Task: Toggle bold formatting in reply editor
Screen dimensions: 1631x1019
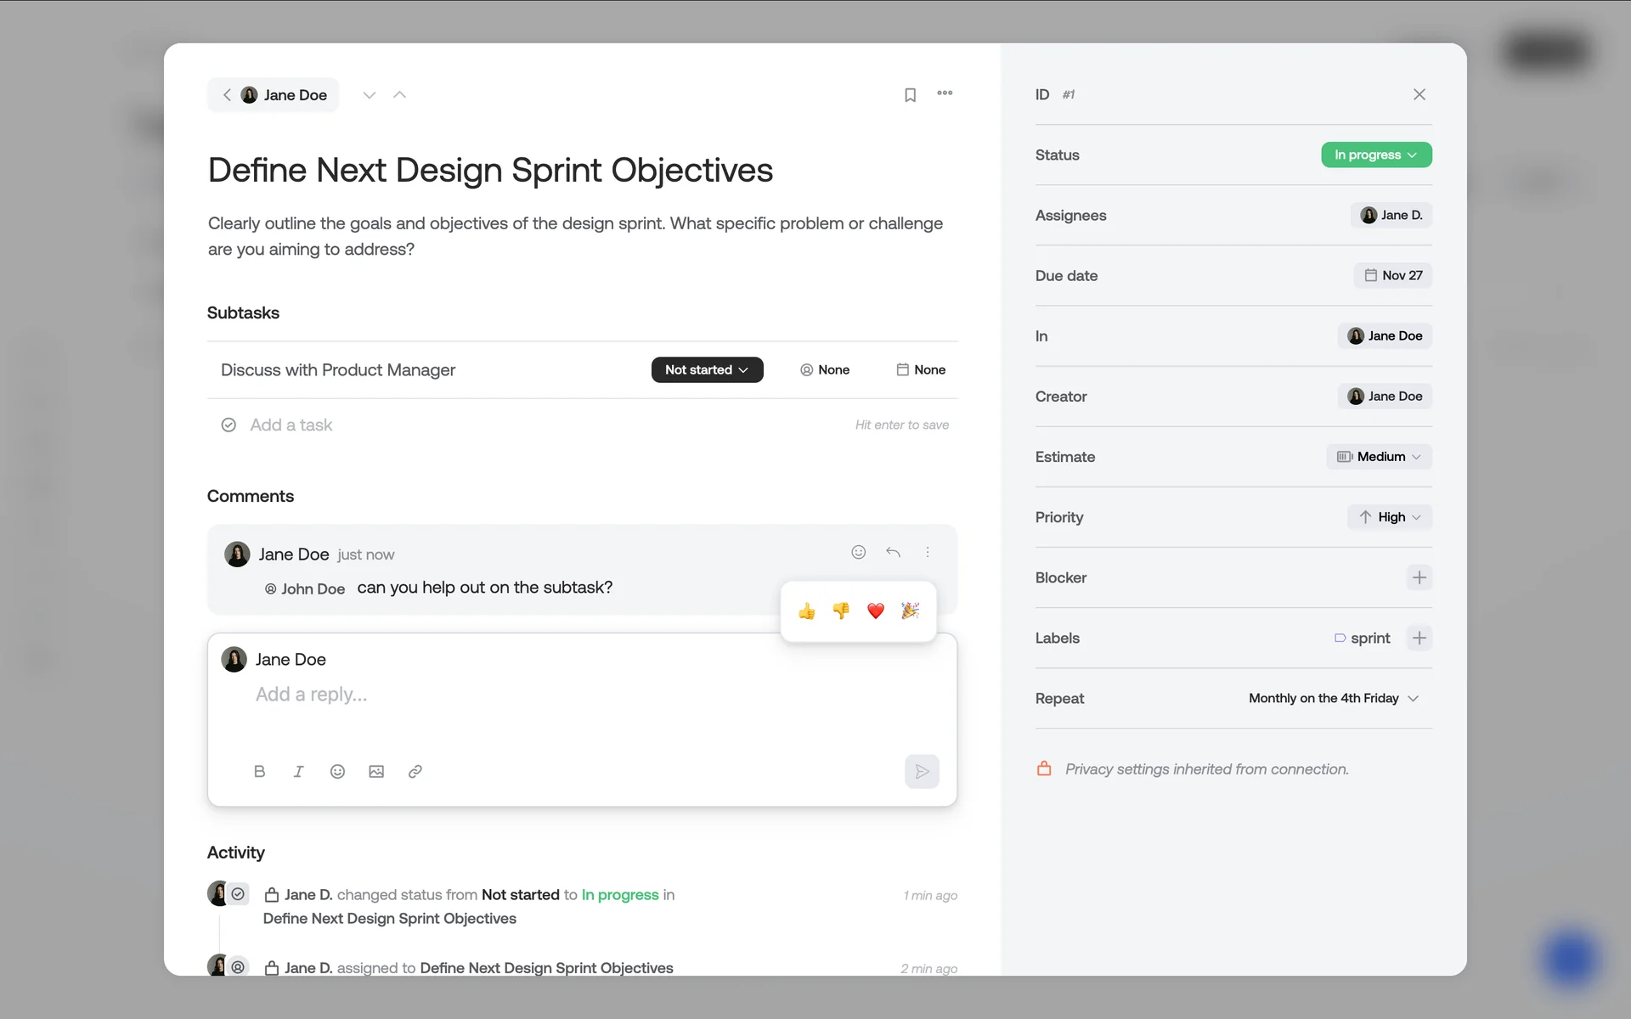Action: (259, 772)
